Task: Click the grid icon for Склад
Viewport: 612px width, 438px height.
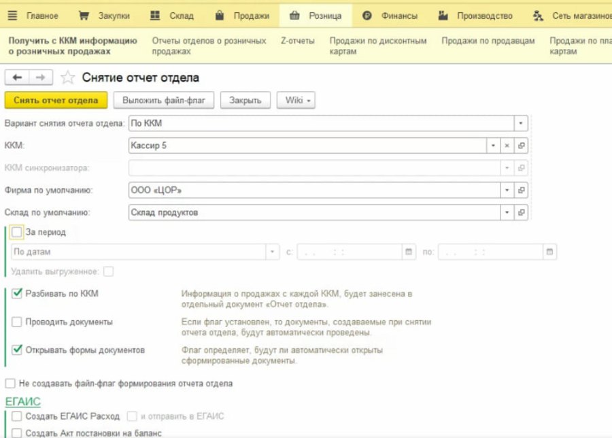Action: coord(155,16)
